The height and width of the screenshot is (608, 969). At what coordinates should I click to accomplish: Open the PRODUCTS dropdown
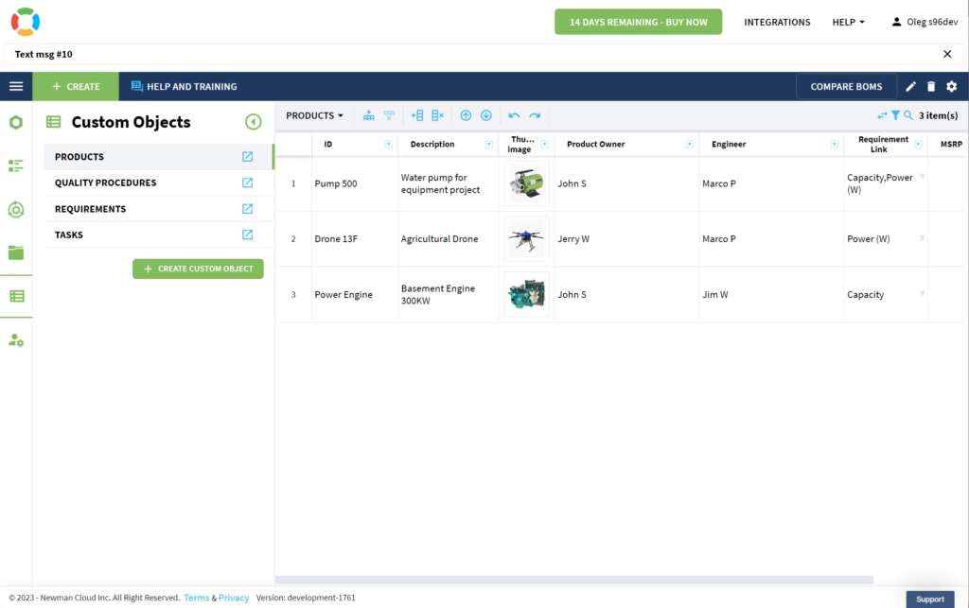tap(314, 115)
